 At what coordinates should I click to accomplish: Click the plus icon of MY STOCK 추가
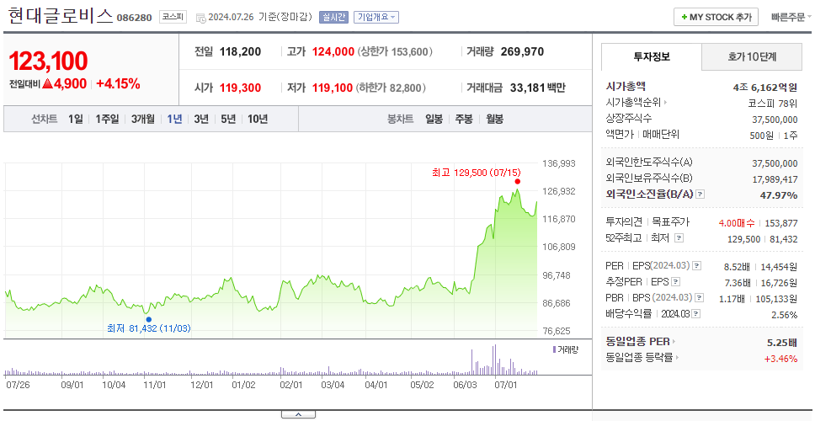pos(684,17)
